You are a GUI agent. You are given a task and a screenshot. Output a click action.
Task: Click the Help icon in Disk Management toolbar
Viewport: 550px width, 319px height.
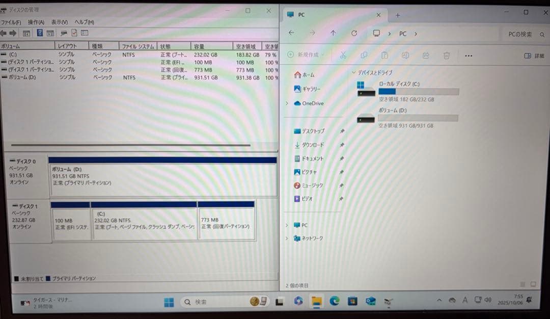click(x=40, y=33)
